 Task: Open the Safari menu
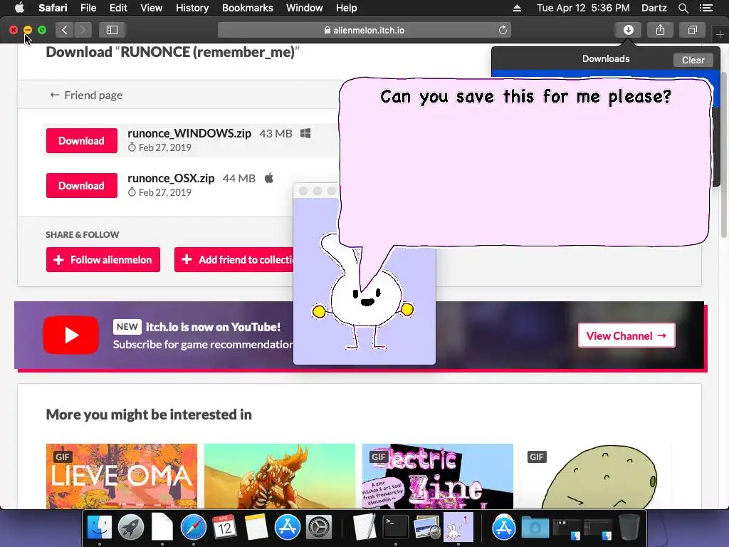(x=53, y=8)
